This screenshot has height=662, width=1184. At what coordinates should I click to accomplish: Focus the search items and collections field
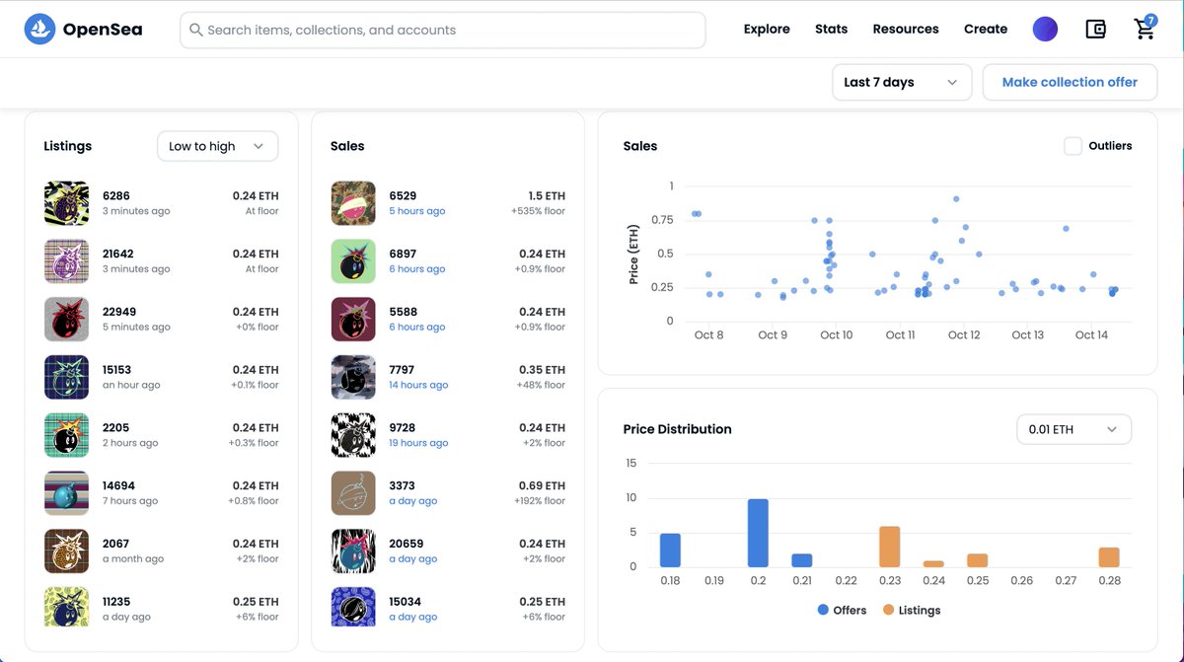click(x=443, y=31)
